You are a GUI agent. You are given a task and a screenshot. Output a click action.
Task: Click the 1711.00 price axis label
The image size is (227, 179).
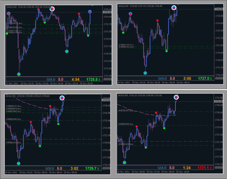coord(108,76)
